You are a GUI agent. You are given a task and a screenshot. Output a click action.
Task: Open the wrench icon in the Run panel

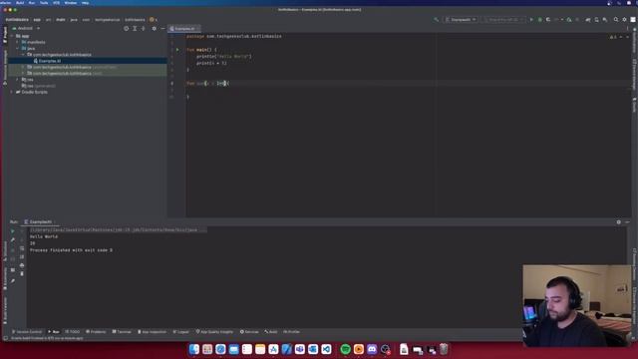click(13, 239)
